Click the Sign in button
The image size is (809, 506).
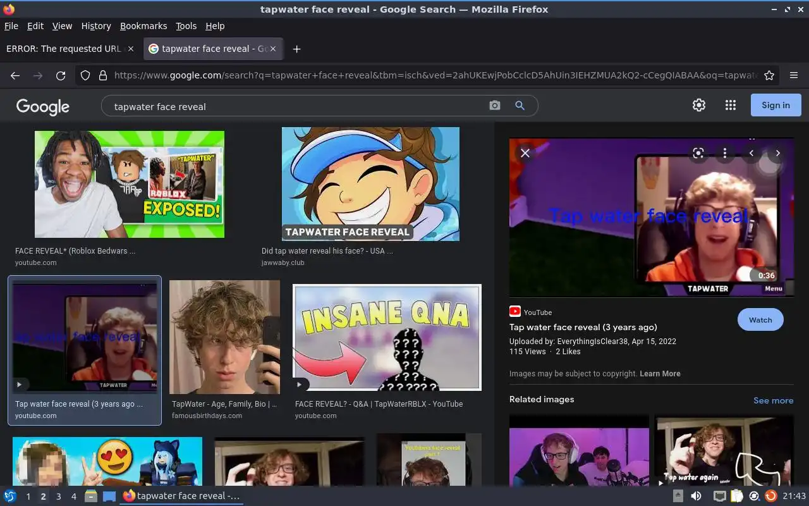click(776, 105)
